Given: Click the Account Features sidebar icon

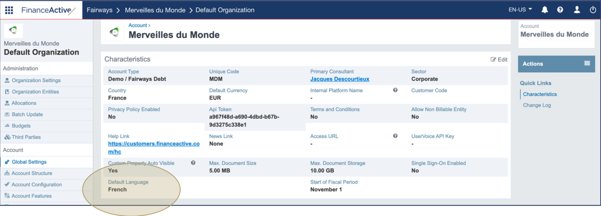Looking at the screenshot, I should pyautogui.click(x=7, y=196).
